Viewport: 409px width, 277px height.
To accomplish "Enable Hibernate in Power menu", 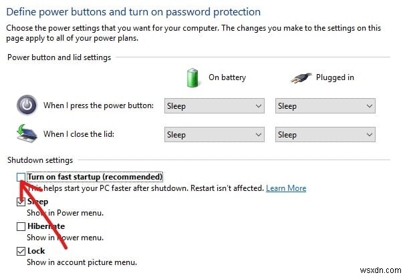I will (x=21, y=226).
